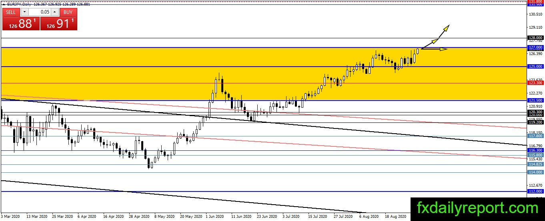
Task: Open the fxdailyreport.com watermark link
Action: click(477, 208)
